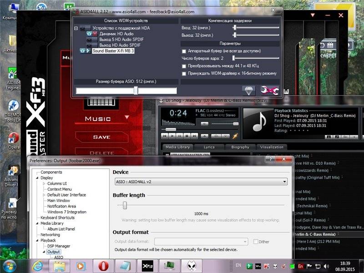This screenshot has height=273, width=364.
Task: Click next track button in foobar2000
Action: coord(194,136)
